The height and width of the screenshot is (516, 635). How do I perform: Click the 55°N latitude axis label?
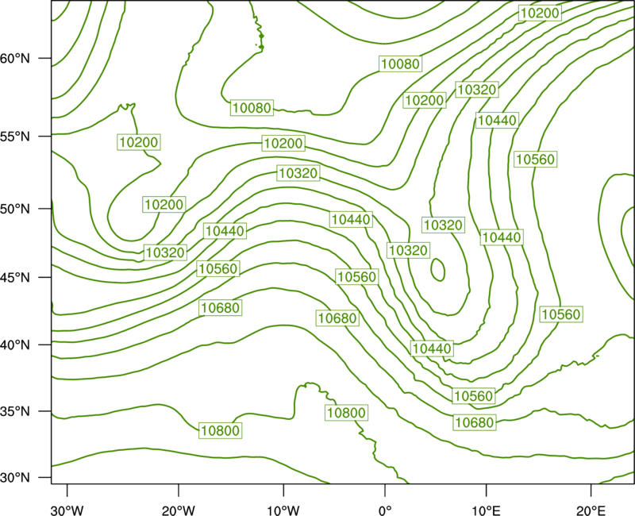pos(15,137)
